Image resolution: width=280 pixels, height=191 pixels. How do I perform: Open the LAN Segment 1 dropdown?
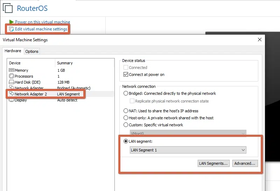[188, 150]
